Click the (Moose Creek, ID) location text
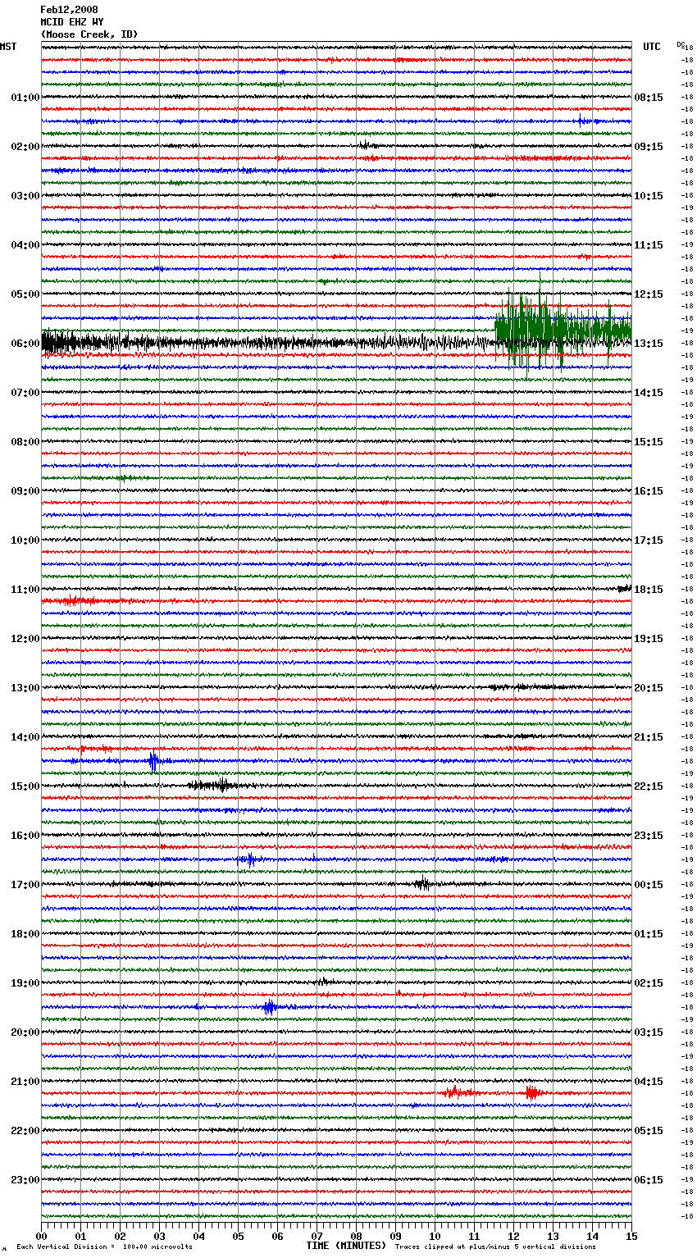 coord(89,34)
